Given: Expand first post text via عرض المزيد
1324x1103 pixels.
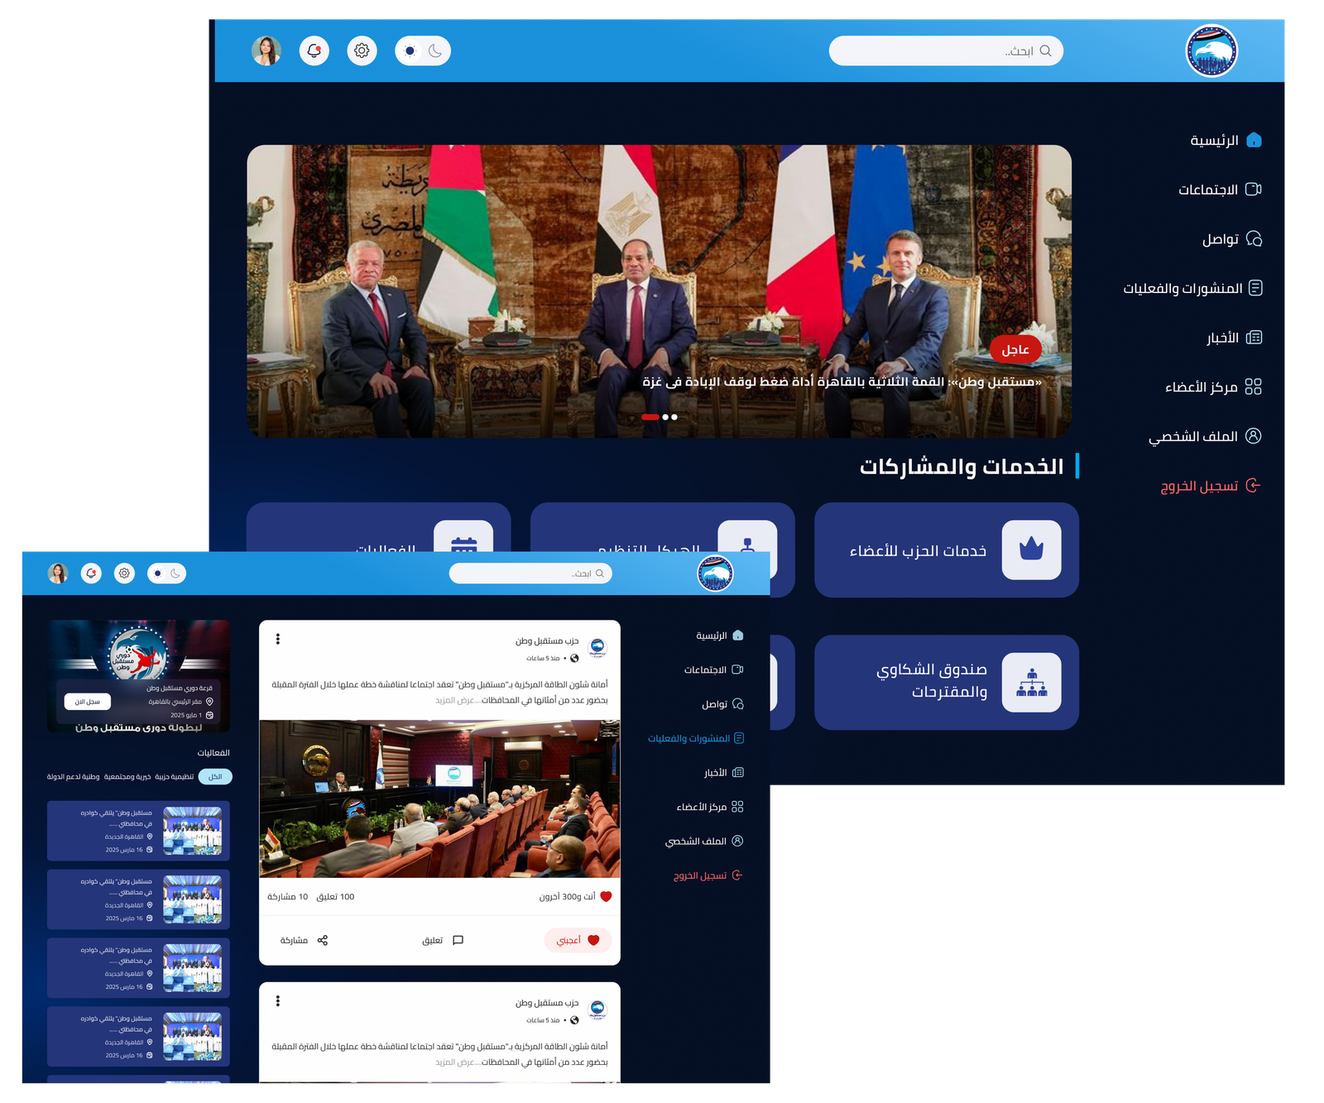Looking at the screenshot, I should click(x=455, y=700).
